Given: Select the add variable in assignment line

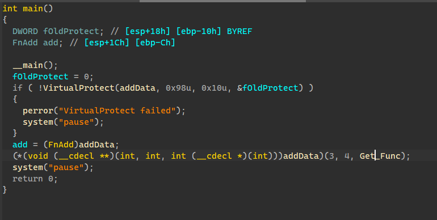Looking at the screenshot, I should pyautogui.click(x=20, y=145).
